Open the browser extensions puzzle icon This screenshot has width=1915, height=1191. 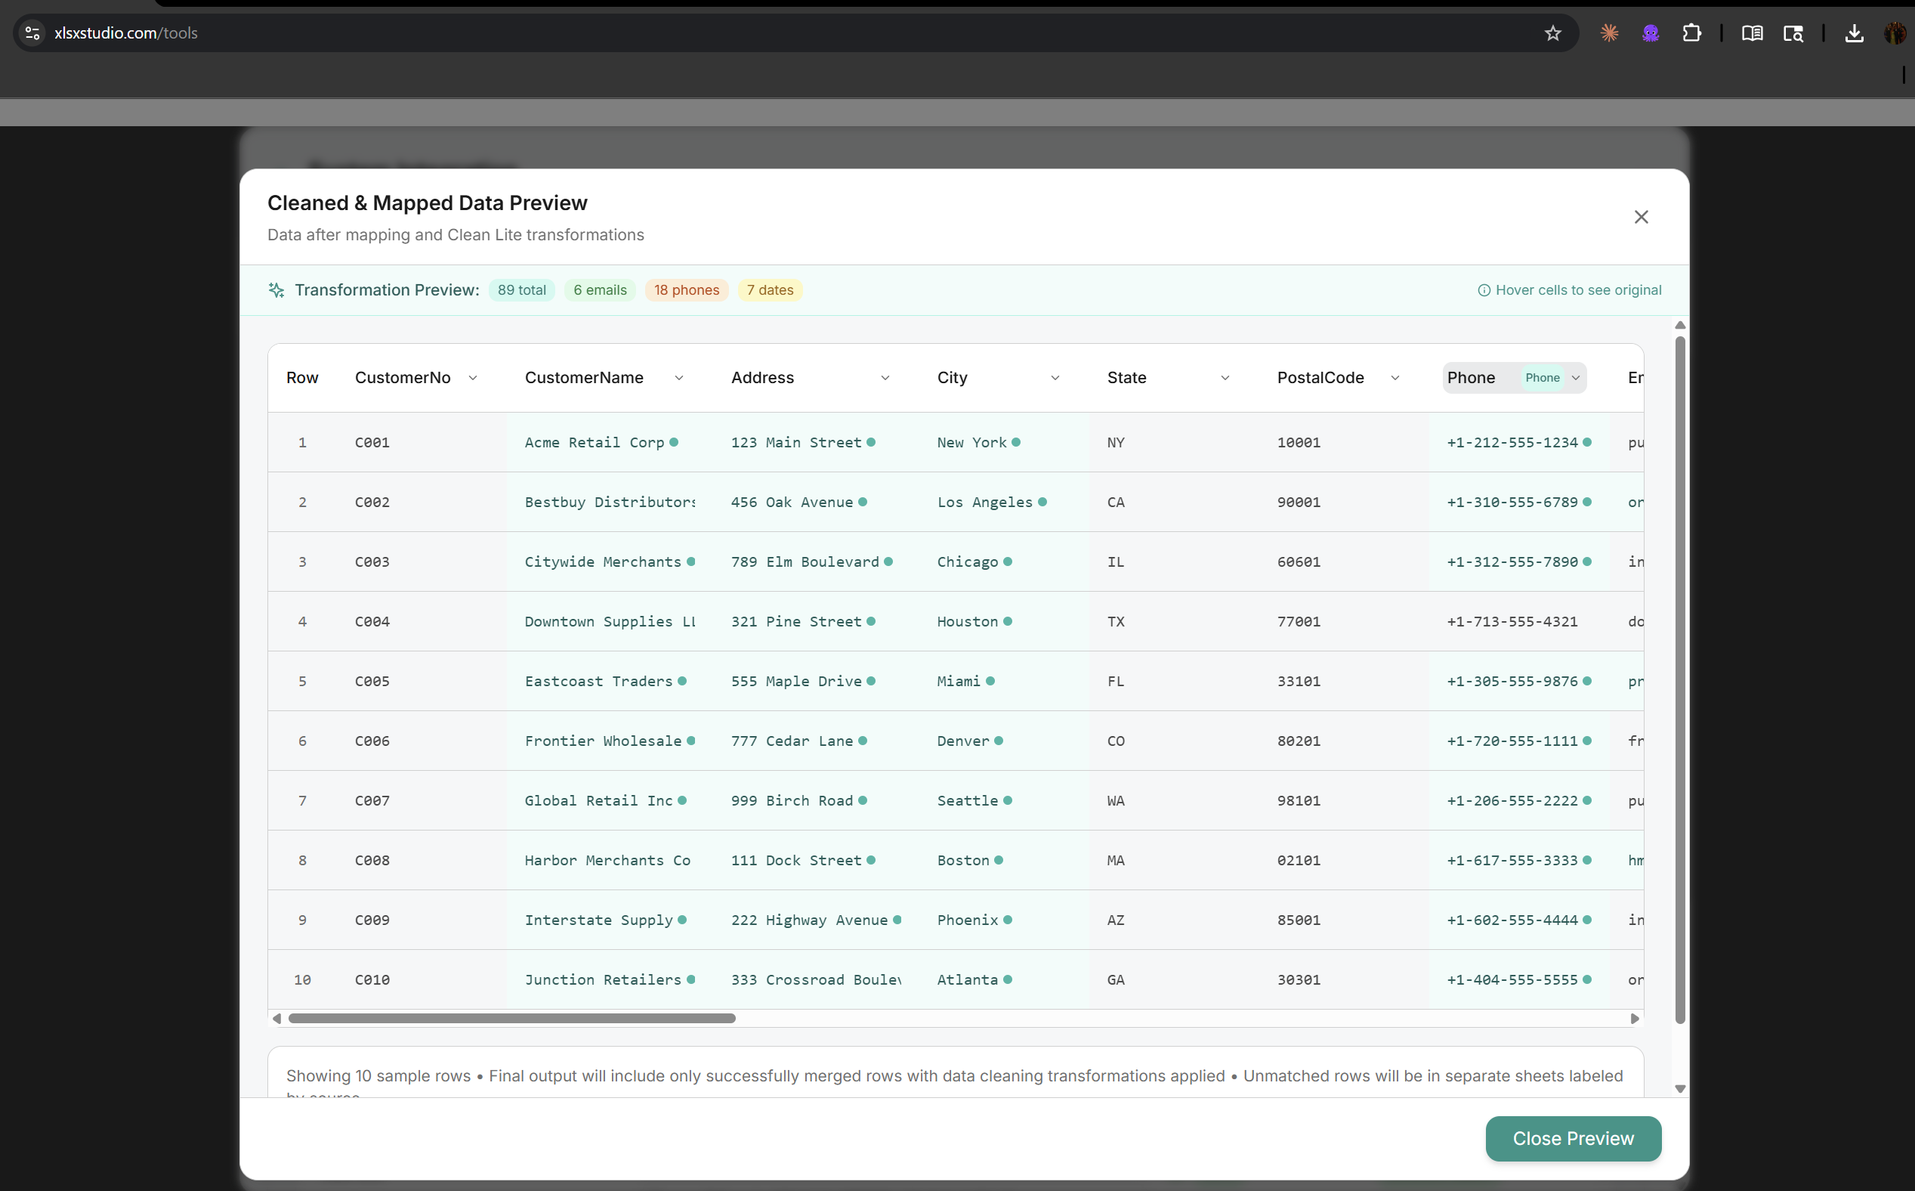1691,33
